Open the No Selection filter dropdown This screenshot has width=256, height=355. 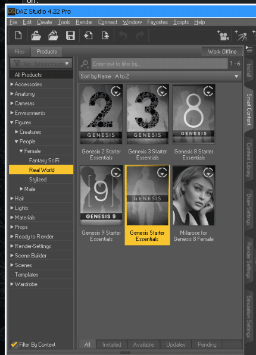pos(41,64)
